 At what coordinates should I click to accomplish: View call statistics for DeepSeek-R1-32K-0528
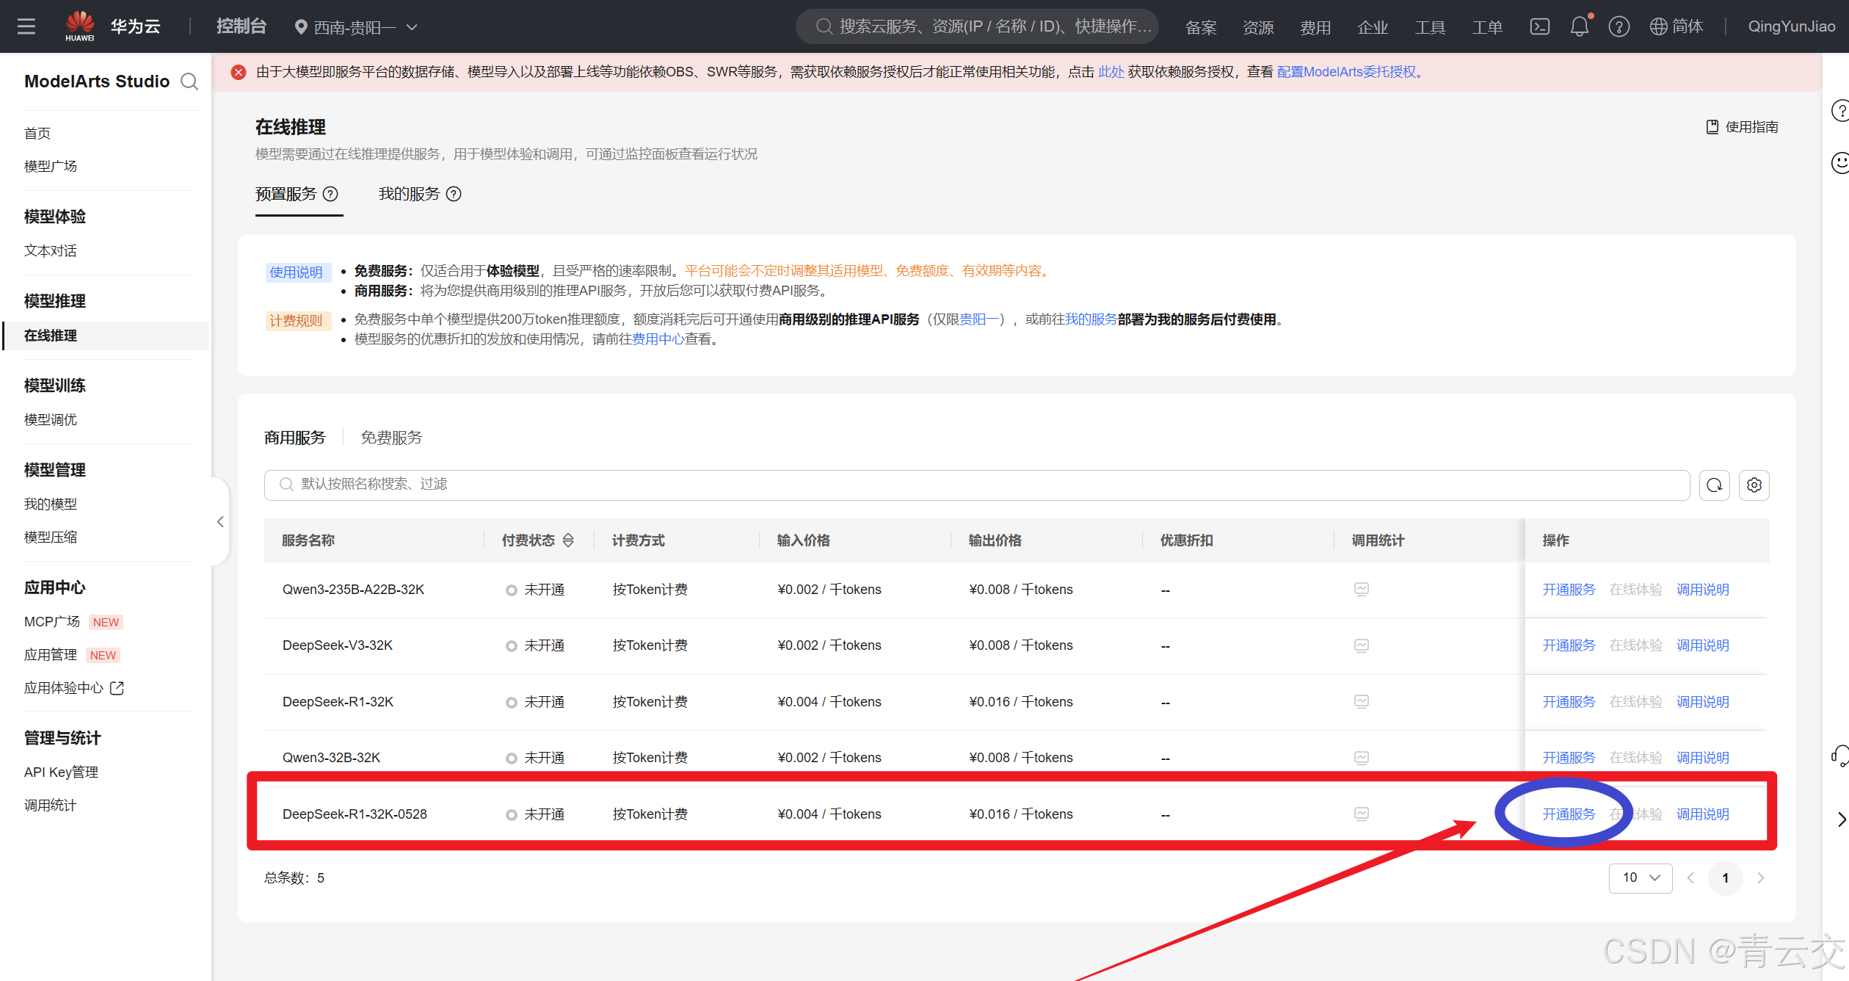click(1362, 814)
